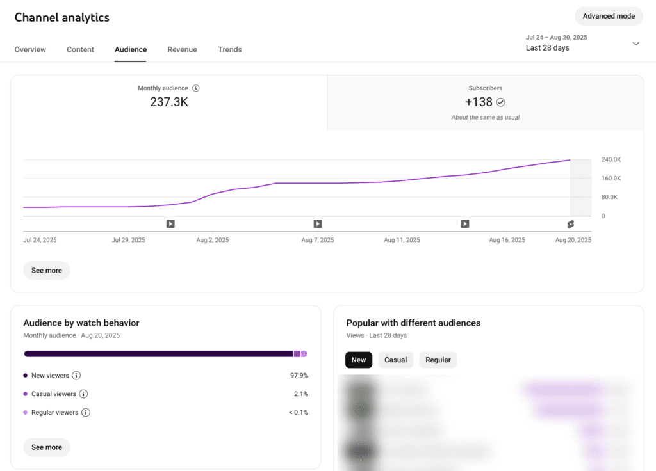Select the Regular audience filter chip
The height and width of the screenshot is (471, 656).
[438, 360]
